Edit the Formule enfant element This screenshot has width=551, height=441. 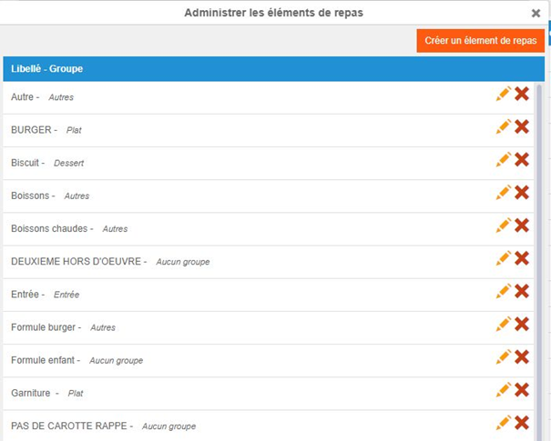503,357
